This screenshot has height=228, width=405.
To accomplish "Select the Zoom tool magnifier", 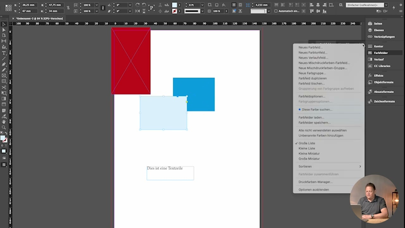I will pos(4,128).
